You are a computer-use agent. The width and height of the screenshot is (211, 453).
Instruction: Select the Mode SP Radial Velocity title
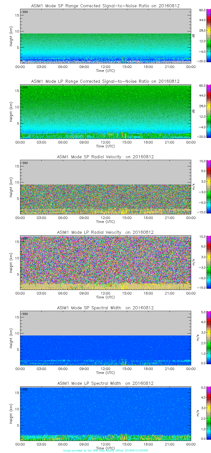105,157
